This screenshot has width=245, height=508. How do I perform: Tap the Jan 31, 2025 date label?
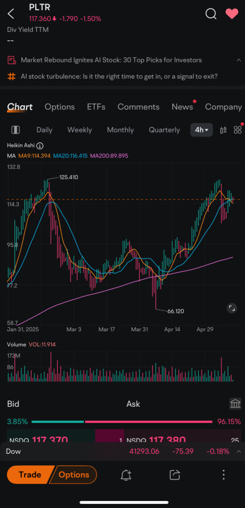(23, 329)
